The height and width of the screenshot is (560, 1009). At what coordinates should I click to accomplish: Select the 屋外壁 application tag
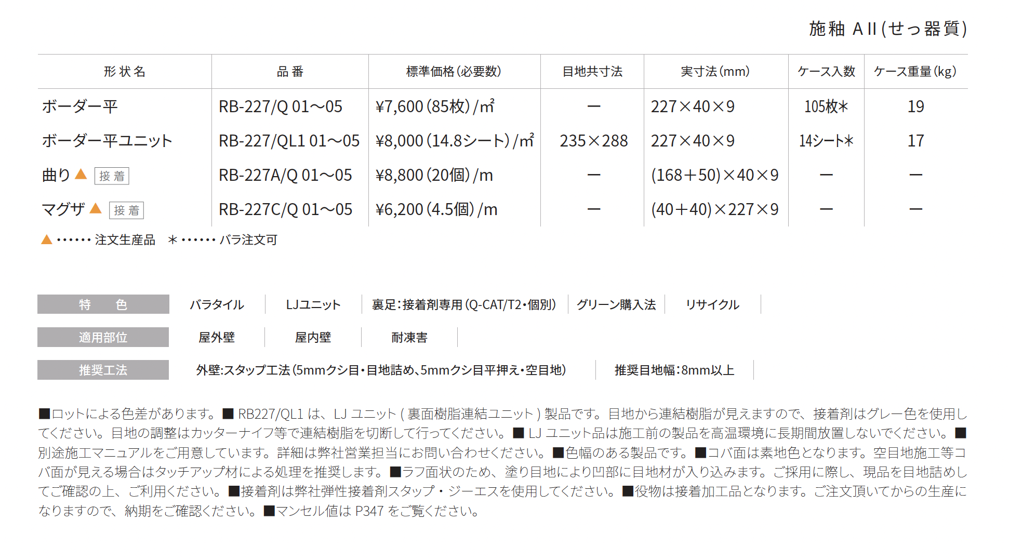coord(217,337)
